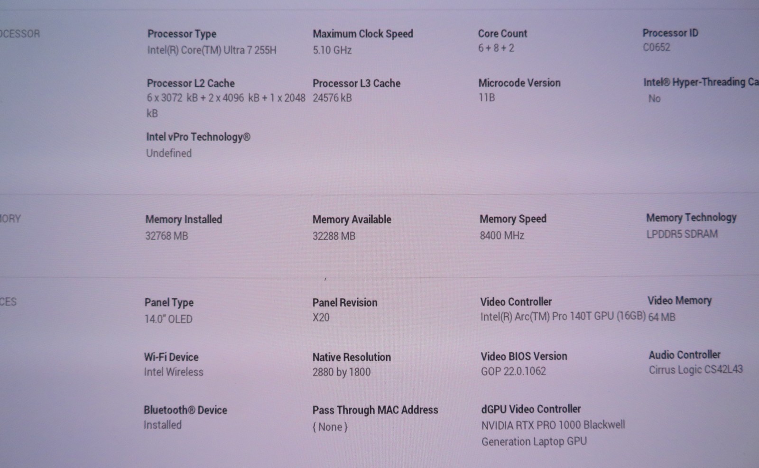The image size is (759, 468).
Task: Select the "Intel(R) Arc(TM) Pro 140T GPU (16GB)" value
Action: 563,317
